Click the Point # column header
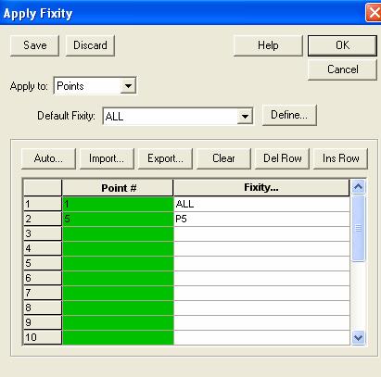The image size is (381, 377). click(x=118, y=188)
